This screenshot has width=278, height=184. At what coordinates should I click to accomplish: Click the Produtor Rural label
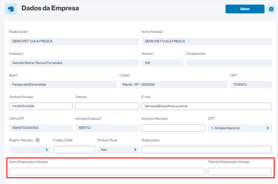click(107, 140)
